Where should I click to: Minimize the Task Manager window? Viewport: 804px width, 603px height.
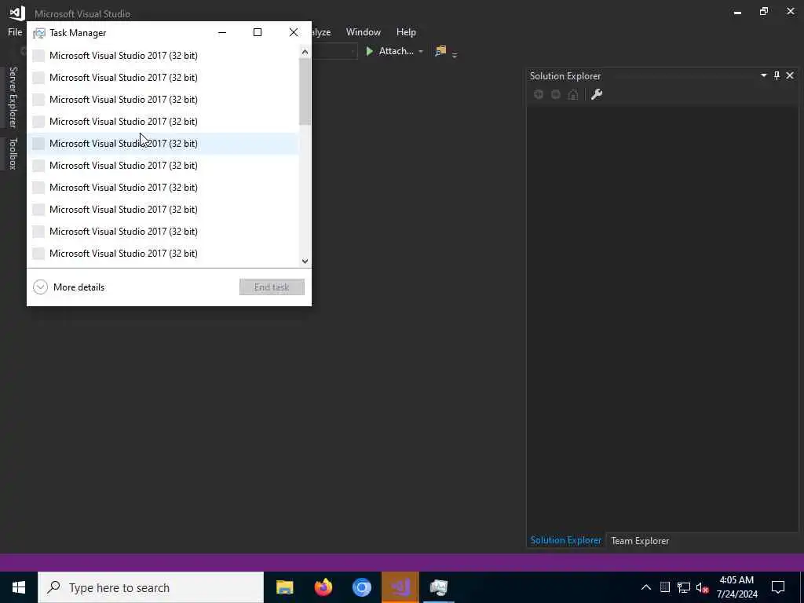222,32
